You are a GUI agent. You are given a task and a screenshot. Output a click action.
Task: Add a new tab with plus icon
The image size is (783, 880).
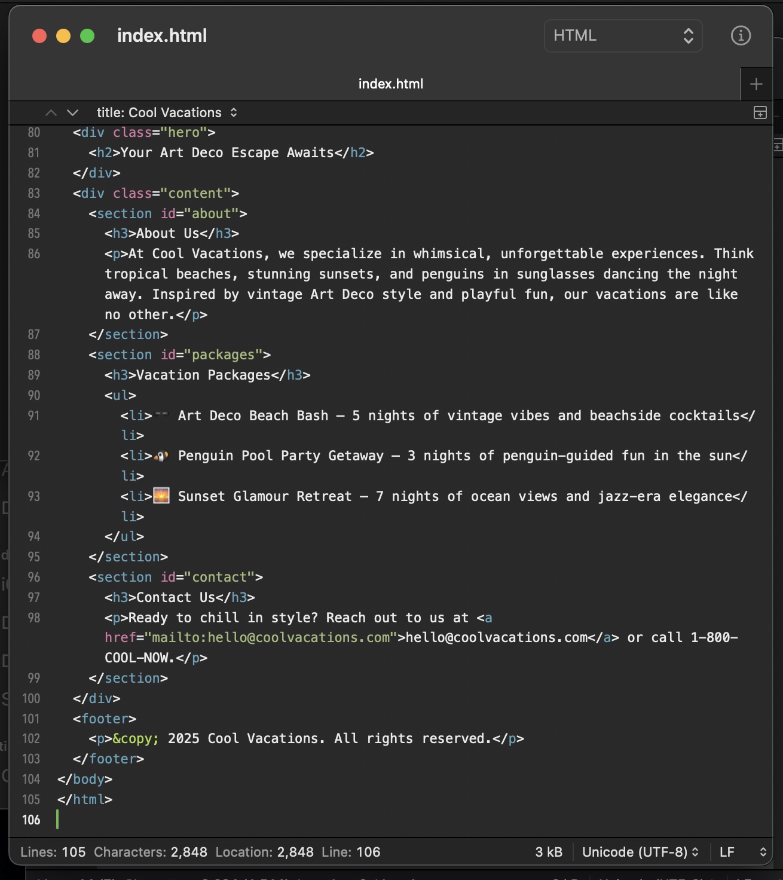click(x=756, y=84)
